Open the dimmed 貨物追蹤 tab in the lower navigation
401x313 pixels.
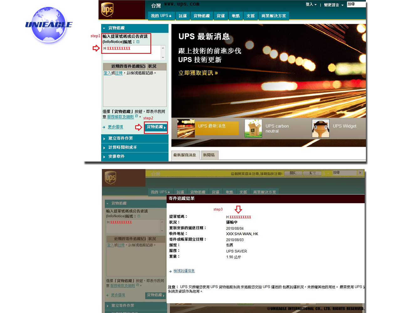[198, 192]
